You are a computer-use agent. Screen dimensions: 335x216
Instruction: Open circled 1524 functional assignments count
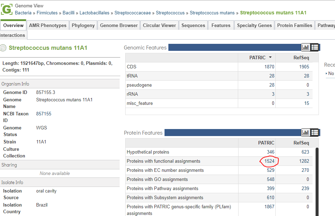point(269,161)
